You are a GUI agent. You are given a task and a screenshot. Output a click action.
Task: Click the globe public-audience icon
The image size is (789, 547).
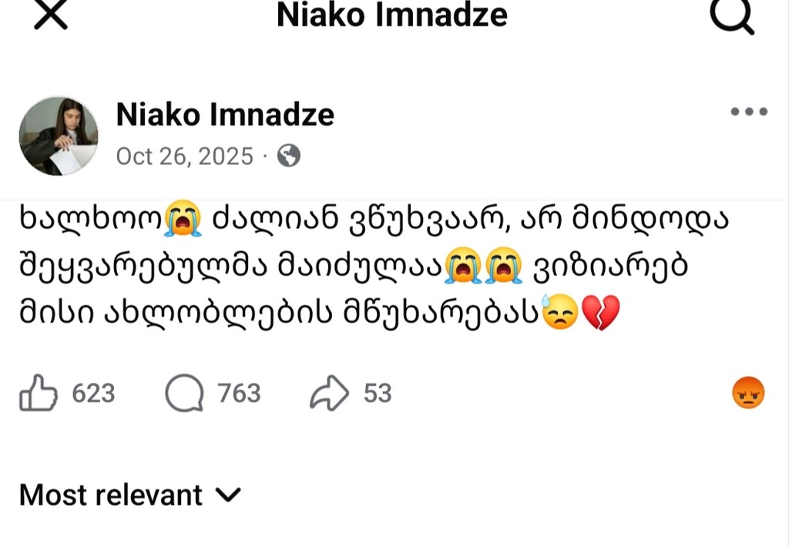[289, 156]
